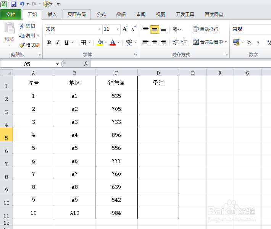
Task: Switch to the 插入 Insert tab
Action: [x=52, y=15]
